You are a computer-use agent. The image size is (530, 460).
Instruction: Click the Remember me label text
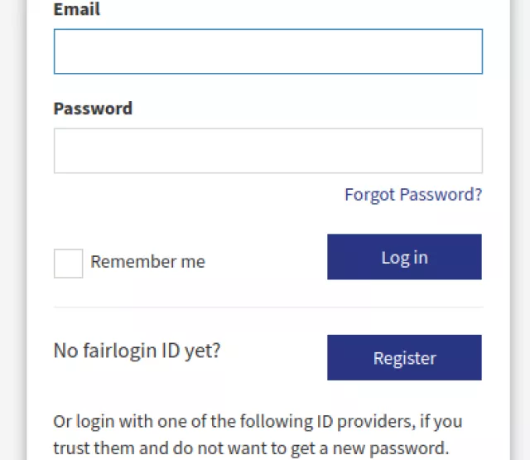[147, 262]
